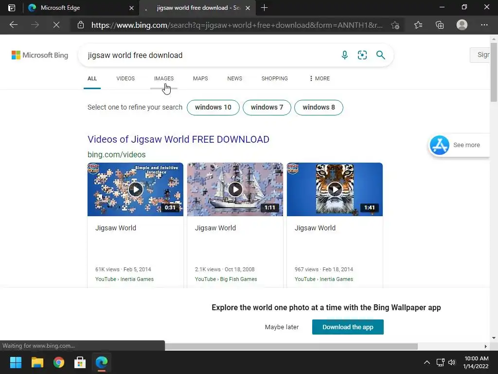This screenshot has height=374, width=498.
Task: Show hidden system tray icons
Action: click(x=427, y=362)
